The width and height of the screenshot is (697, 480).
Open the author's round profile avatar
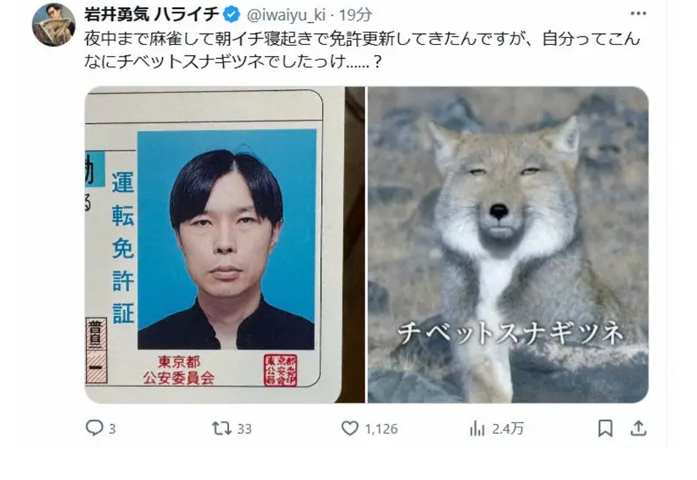coord(54,25)
